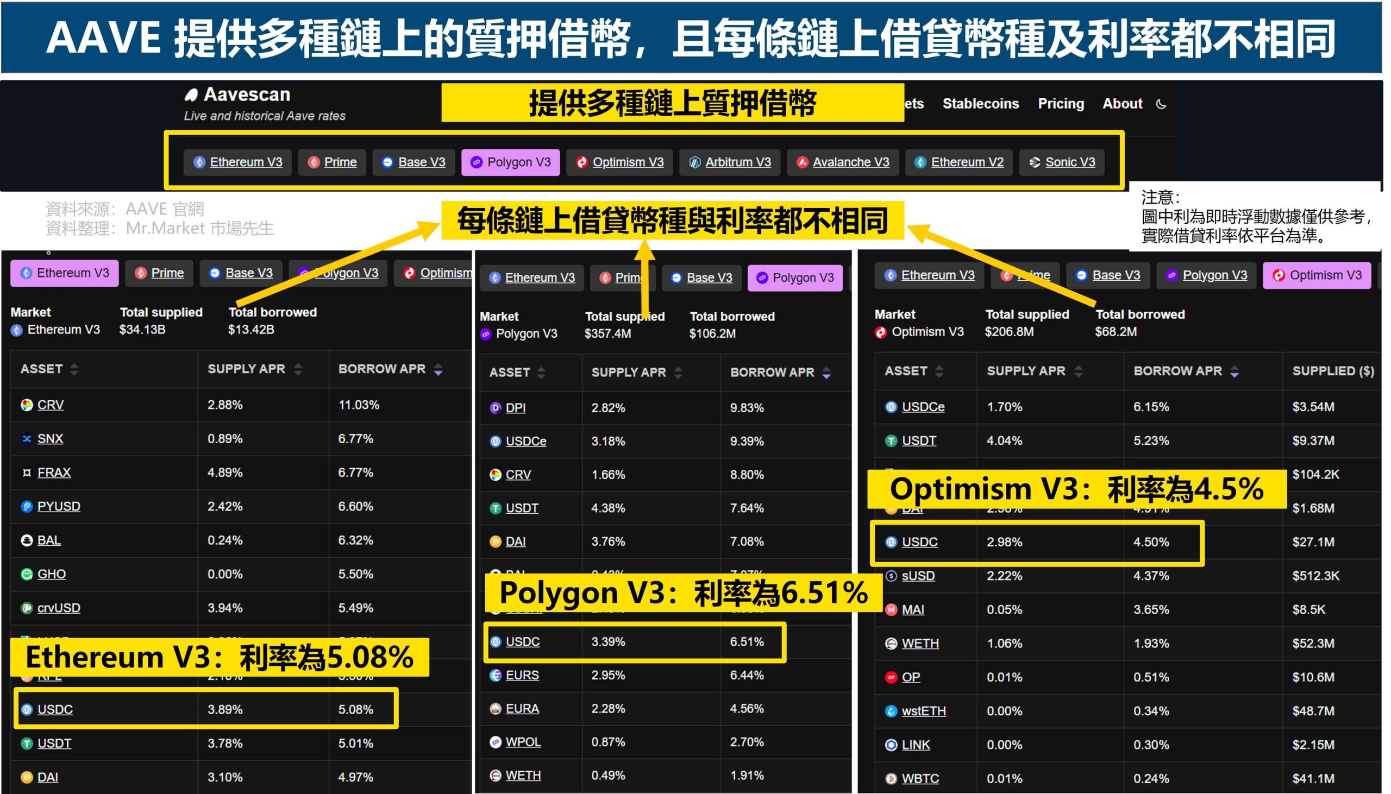Select Prime tab in Ethereum panel
1391x794 pixels.
pos(159,273)
